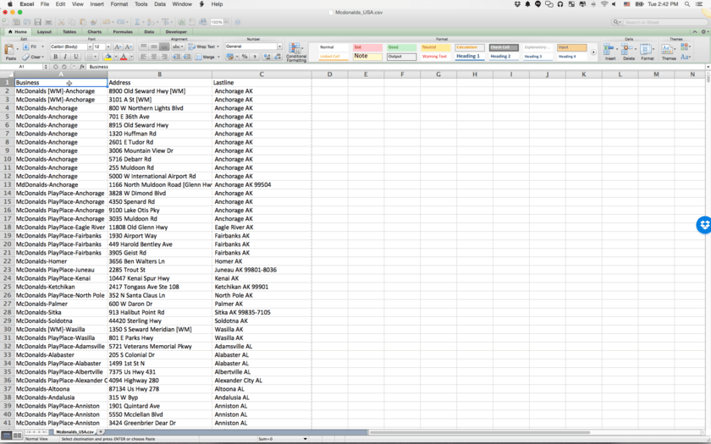Click the Filter funnel icon in toolbar
The image size is (711, 444).
click(166, 22)
